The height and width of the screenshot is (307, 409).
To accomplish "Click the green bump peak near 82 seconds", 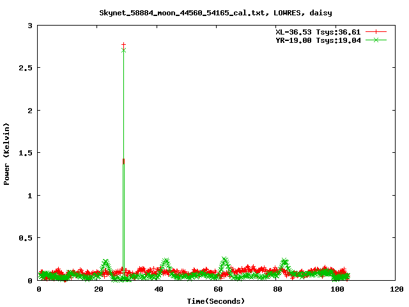I will pos(284,261).
